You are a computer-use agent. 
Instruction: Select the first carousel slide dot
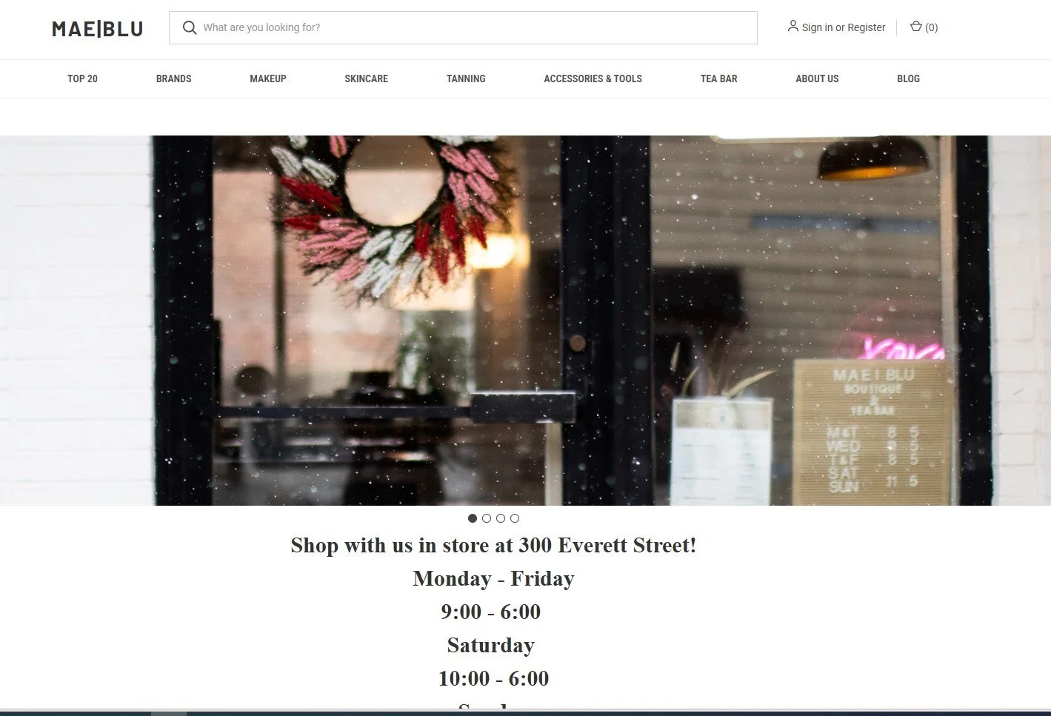tap(473, 518)
